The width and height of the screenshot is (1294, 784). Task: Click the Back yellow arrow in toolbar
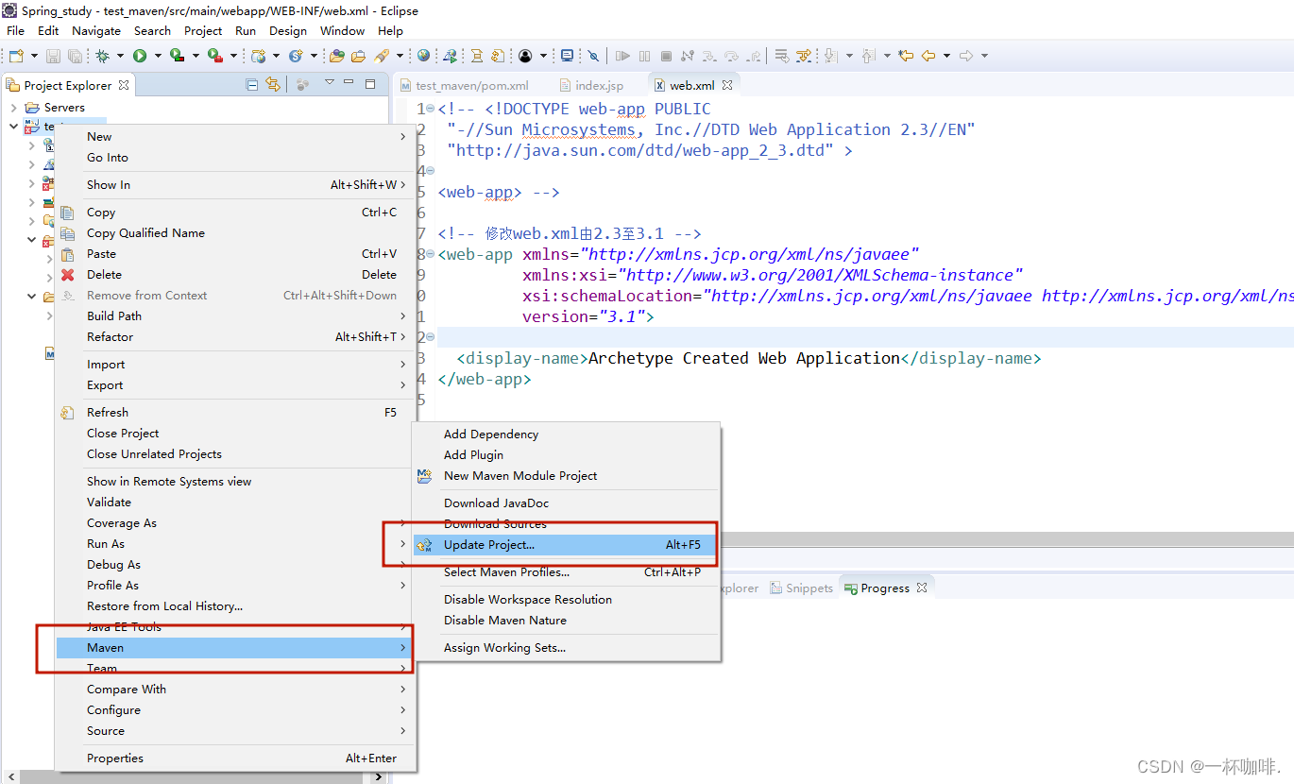[928, 56]
